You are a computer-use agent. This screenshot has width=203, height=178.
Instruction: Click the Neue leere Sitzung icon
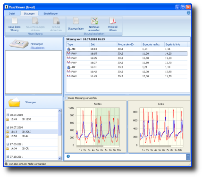coord(15,21)
